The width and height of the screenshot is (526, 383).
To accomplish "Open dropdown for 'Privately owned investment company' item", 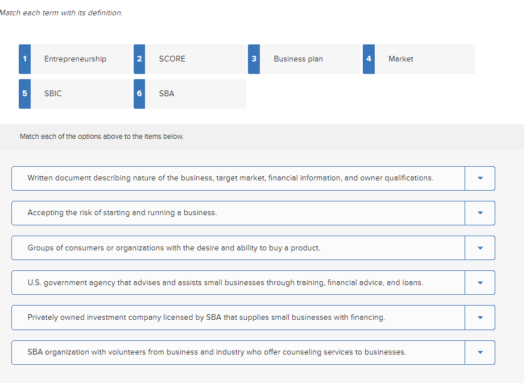I will 480,318.
